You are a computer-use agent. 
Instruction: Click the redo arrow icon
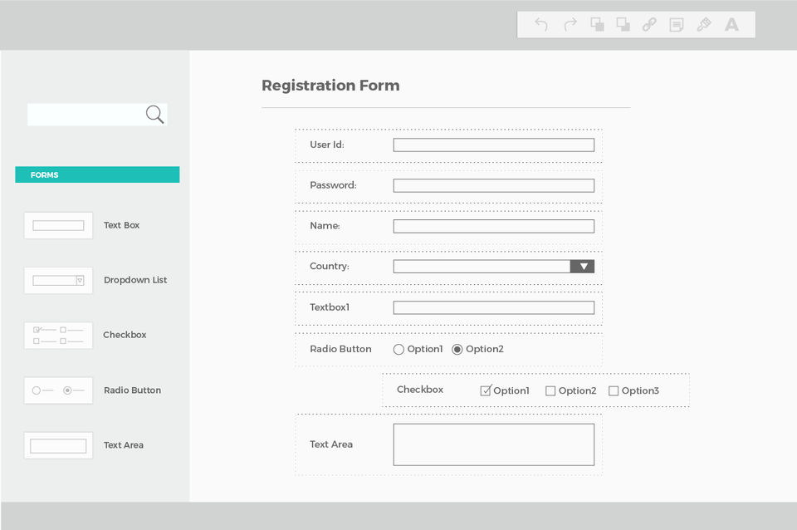(x=571, y=24)
